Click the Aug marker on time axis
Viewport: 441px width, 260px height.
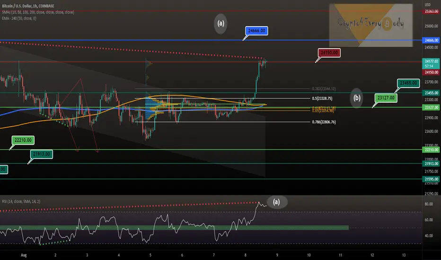pos(24,255)
